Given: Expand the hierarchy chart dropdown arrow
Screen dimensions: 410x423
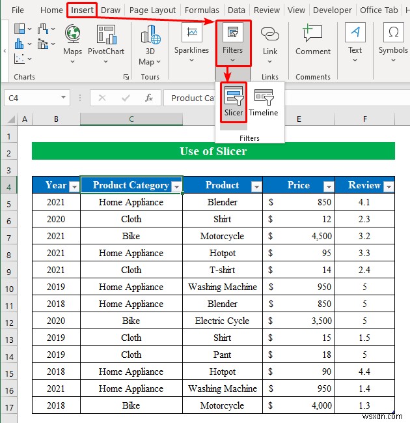Looking at the screenshot, I should tap(30, 29).
